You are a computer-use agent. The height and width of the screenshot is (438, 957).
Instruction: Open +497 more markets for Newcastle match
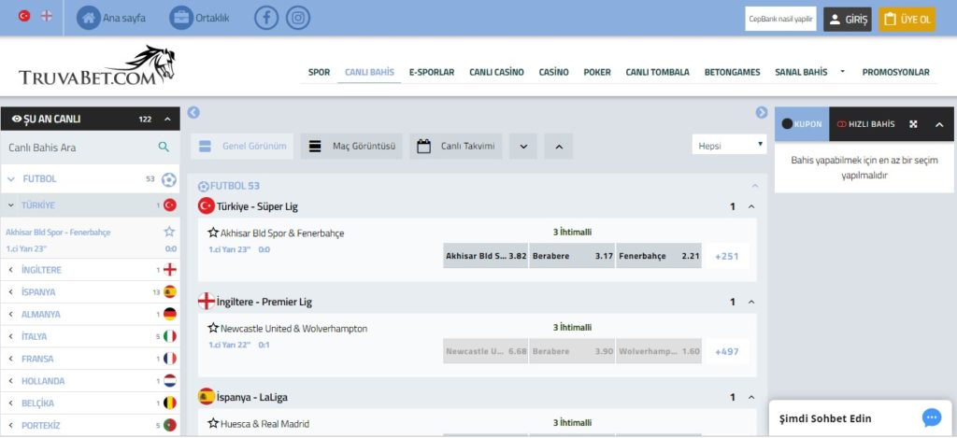click(726, 351)
